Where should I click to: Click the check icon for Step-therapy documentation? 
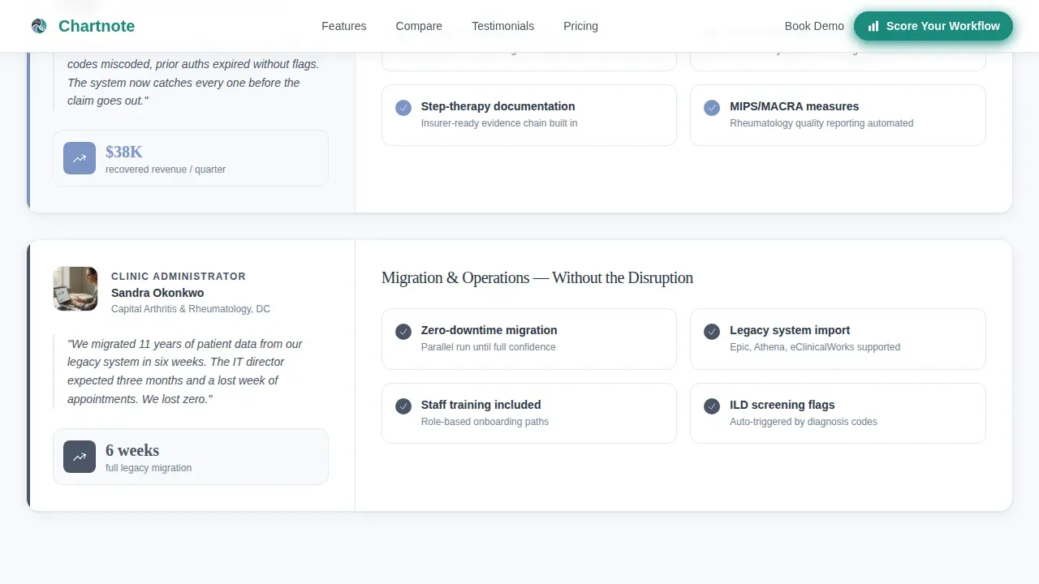(403, 107)
